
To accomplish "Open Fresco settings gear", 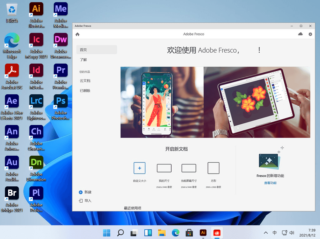I will [310, 34].
